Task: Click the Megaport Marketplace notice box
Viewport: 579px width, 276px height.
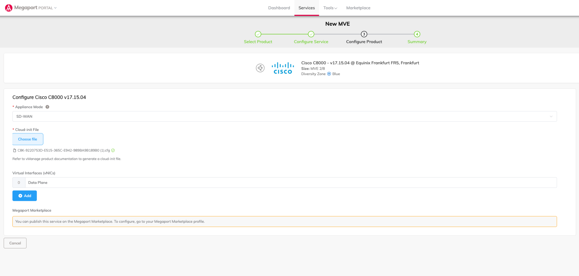Action: tap(285, 222)
